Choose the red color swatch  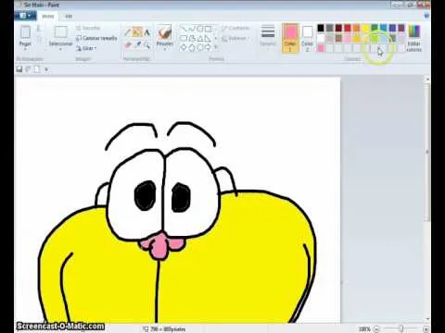(348, 29)
